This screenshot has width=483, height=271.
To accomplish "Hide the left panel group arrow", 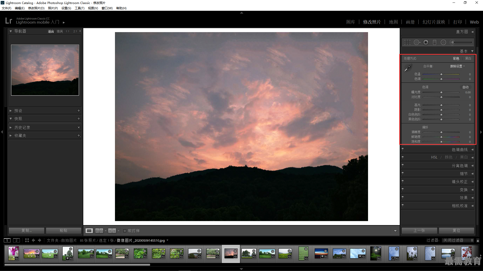I will click(x=2, y=132).
